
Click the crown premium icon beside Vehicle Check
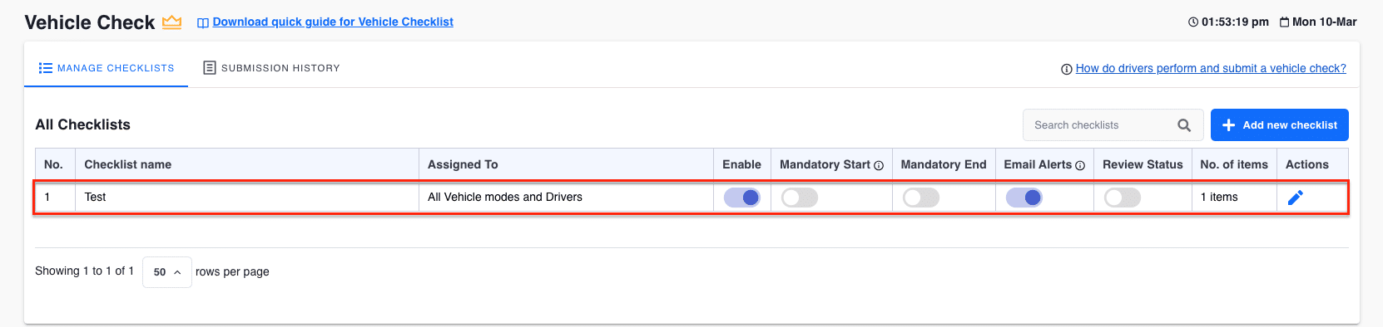coord(172,22)
